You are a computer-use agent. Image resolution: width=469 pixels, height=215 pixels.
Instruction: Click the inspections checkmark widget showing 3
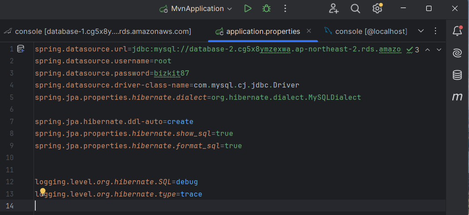coord(413,50)
